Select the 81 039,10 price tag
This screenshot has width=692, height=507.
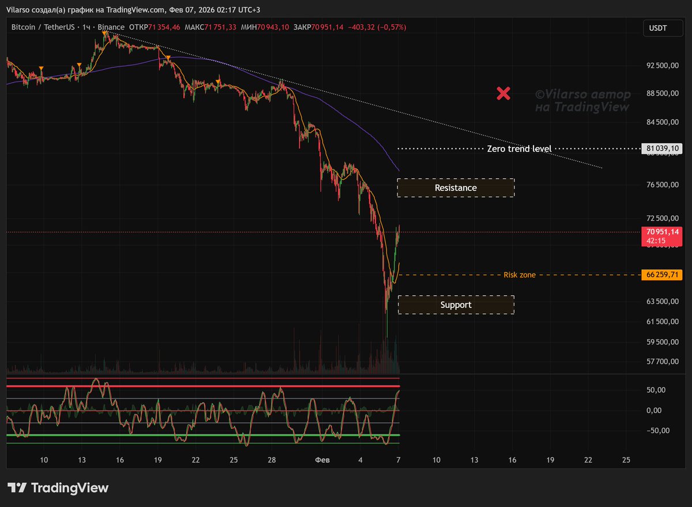pyautogui.click(x=662, y=148)
